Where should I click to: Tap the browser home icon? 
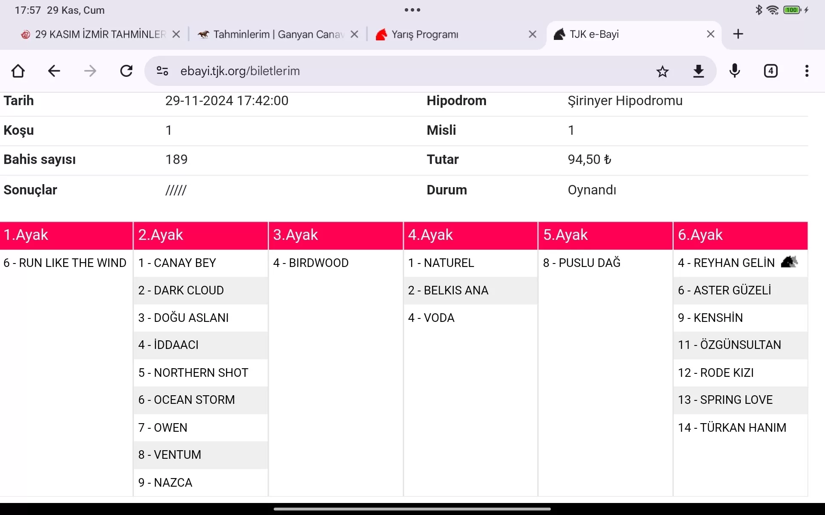click(x=18, y=71)
